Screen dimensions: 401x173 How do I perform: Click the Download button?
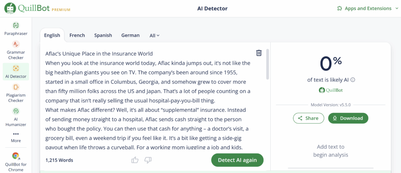348,118
